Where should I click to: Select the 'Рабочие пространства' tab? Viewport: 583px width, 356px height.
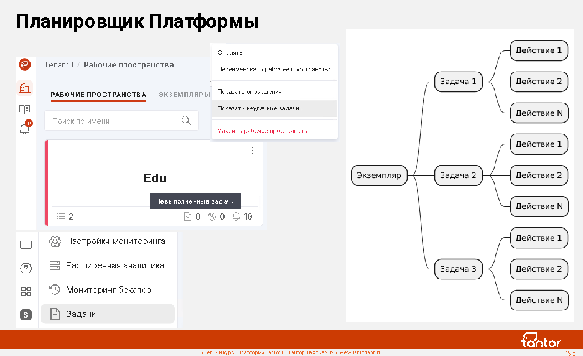coord(98,95)
